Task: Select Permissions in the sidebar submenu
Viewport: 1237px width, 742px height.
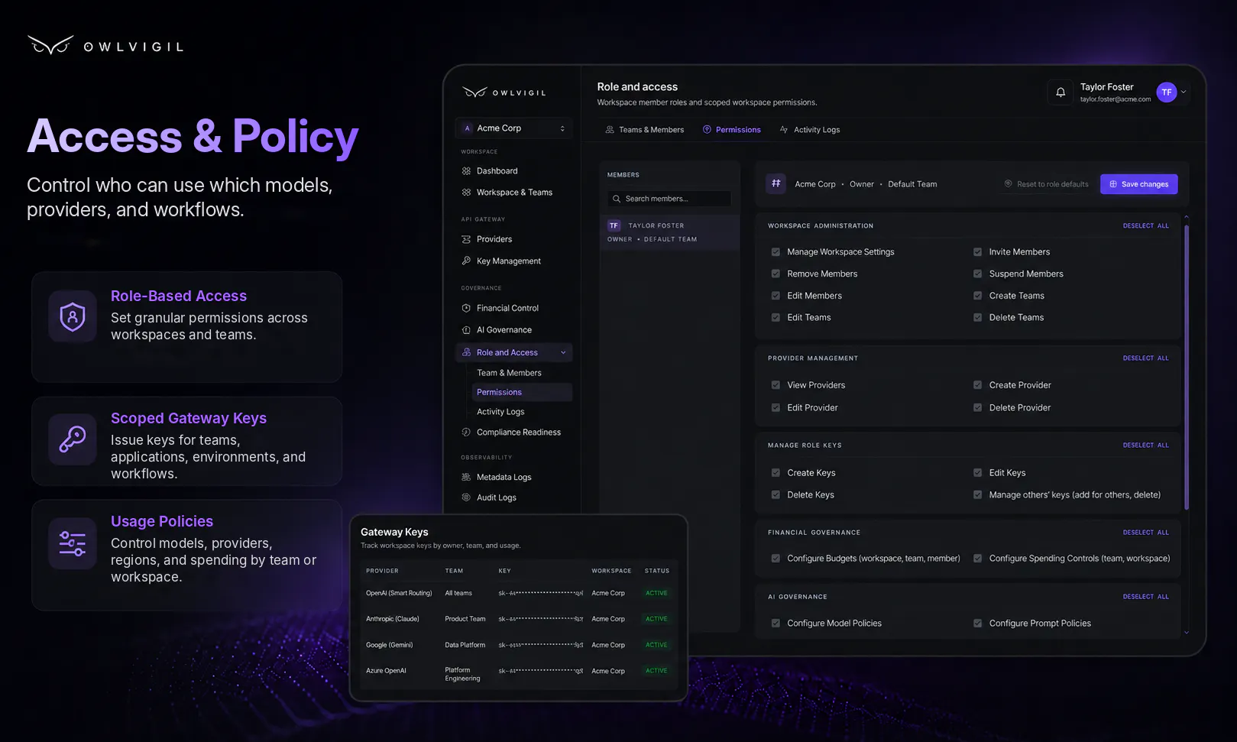Action: point(522,392)
